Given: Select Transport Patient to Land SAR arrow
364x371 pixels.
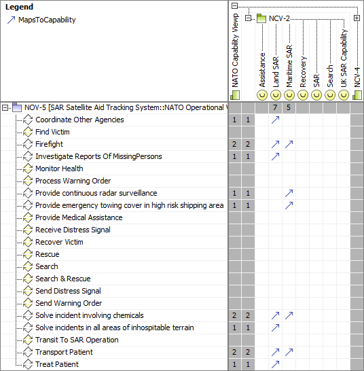Looking at the screenshot, I should (275, 352).
